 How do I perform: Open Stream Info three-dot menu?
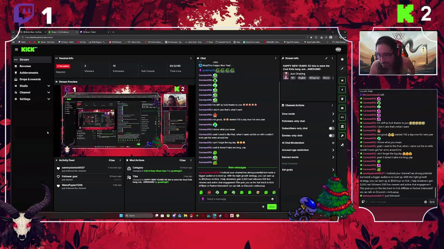point(332,58)
